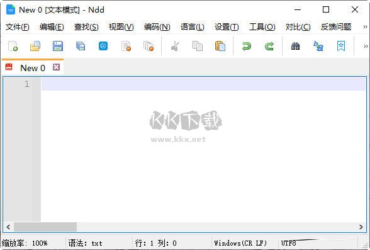Select the Cut scissors icon

coord(175,46)
